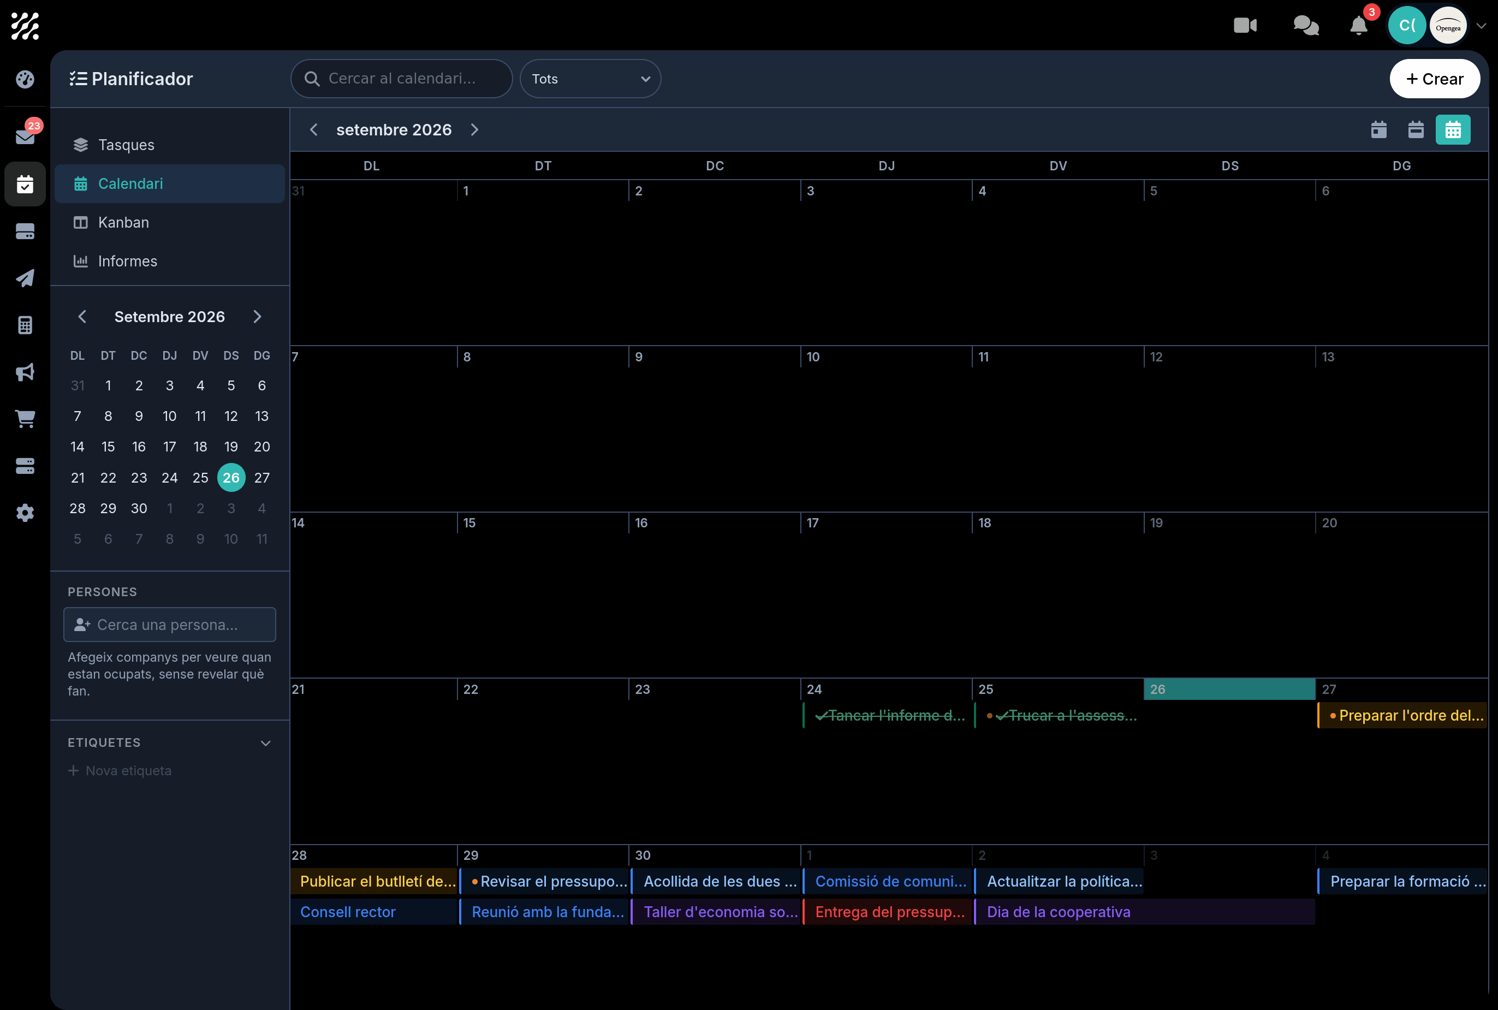Collapse the Etiquetes section

pyautogui.click(x=265, y=744)
